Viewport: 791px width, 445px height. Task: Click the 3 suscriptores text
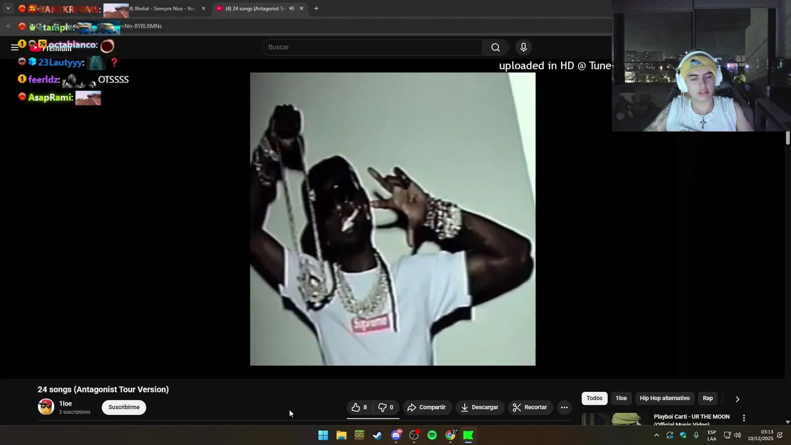(75, 412)
